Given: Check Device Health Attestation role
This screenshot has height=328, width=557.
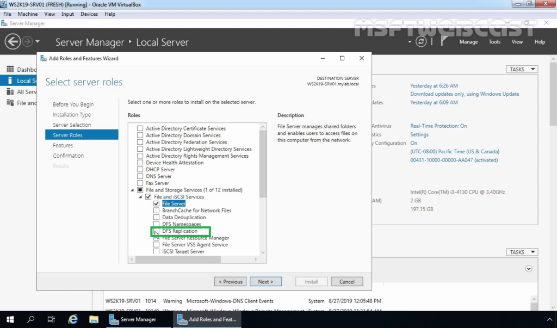Looking at the screenshot, I should tap(140, 163).
